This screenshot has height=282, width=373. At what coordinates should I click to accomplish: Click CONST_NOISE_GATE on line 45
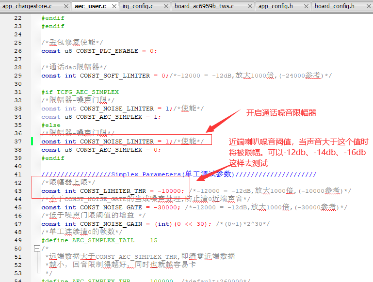[x=111, y=207]
